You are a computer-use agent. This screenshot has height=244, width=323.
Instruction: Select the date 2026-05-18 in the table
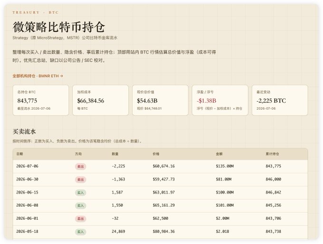[27, 232]
